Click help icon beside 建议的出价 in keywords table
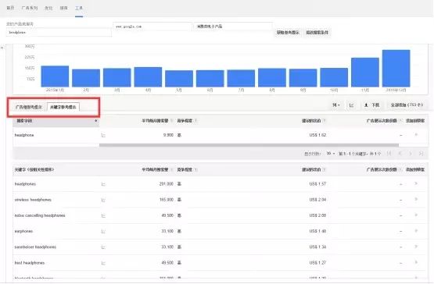 pos(324,169)
